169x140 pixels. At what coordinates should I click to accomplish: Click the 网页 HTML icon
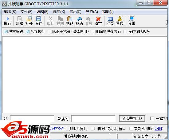[x=110, y=21]
